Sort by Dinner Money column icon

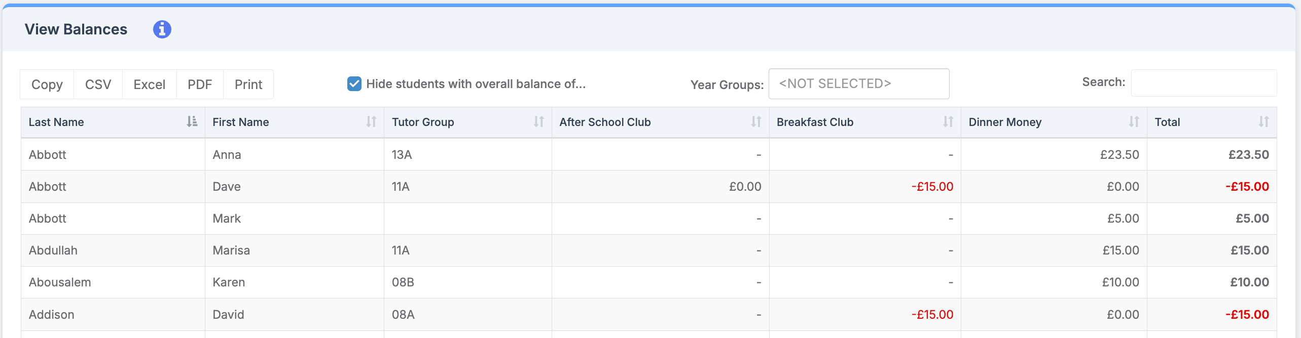click(x=1134, y=122)
